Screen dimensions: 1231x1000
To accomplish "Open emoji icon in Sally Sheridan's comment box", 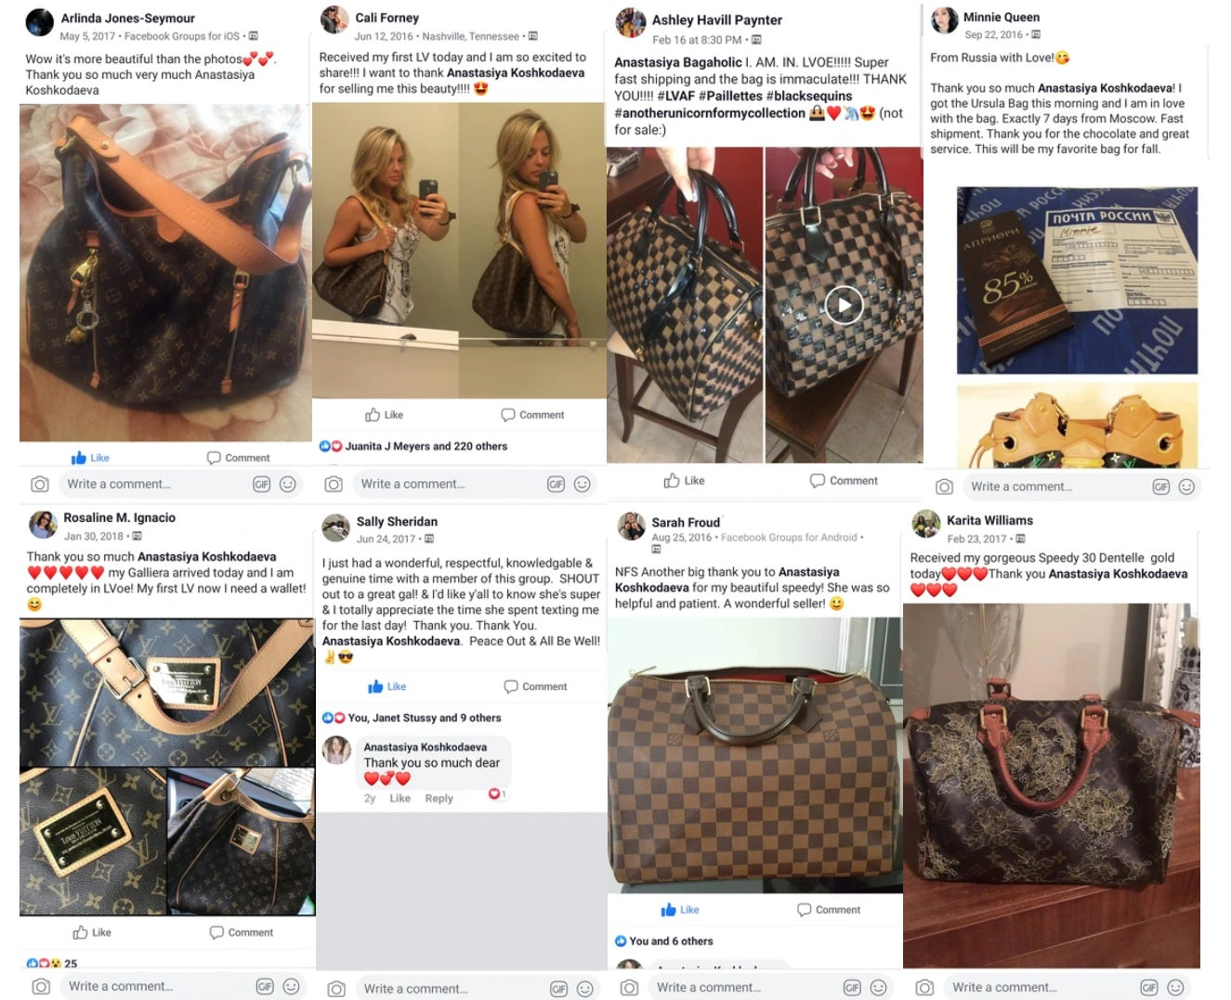I will click(584, 989).
